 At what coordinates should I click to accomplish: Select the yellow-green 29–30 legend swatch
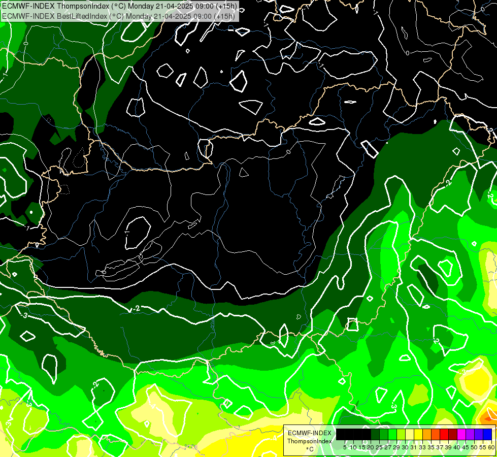pos(401,435)
